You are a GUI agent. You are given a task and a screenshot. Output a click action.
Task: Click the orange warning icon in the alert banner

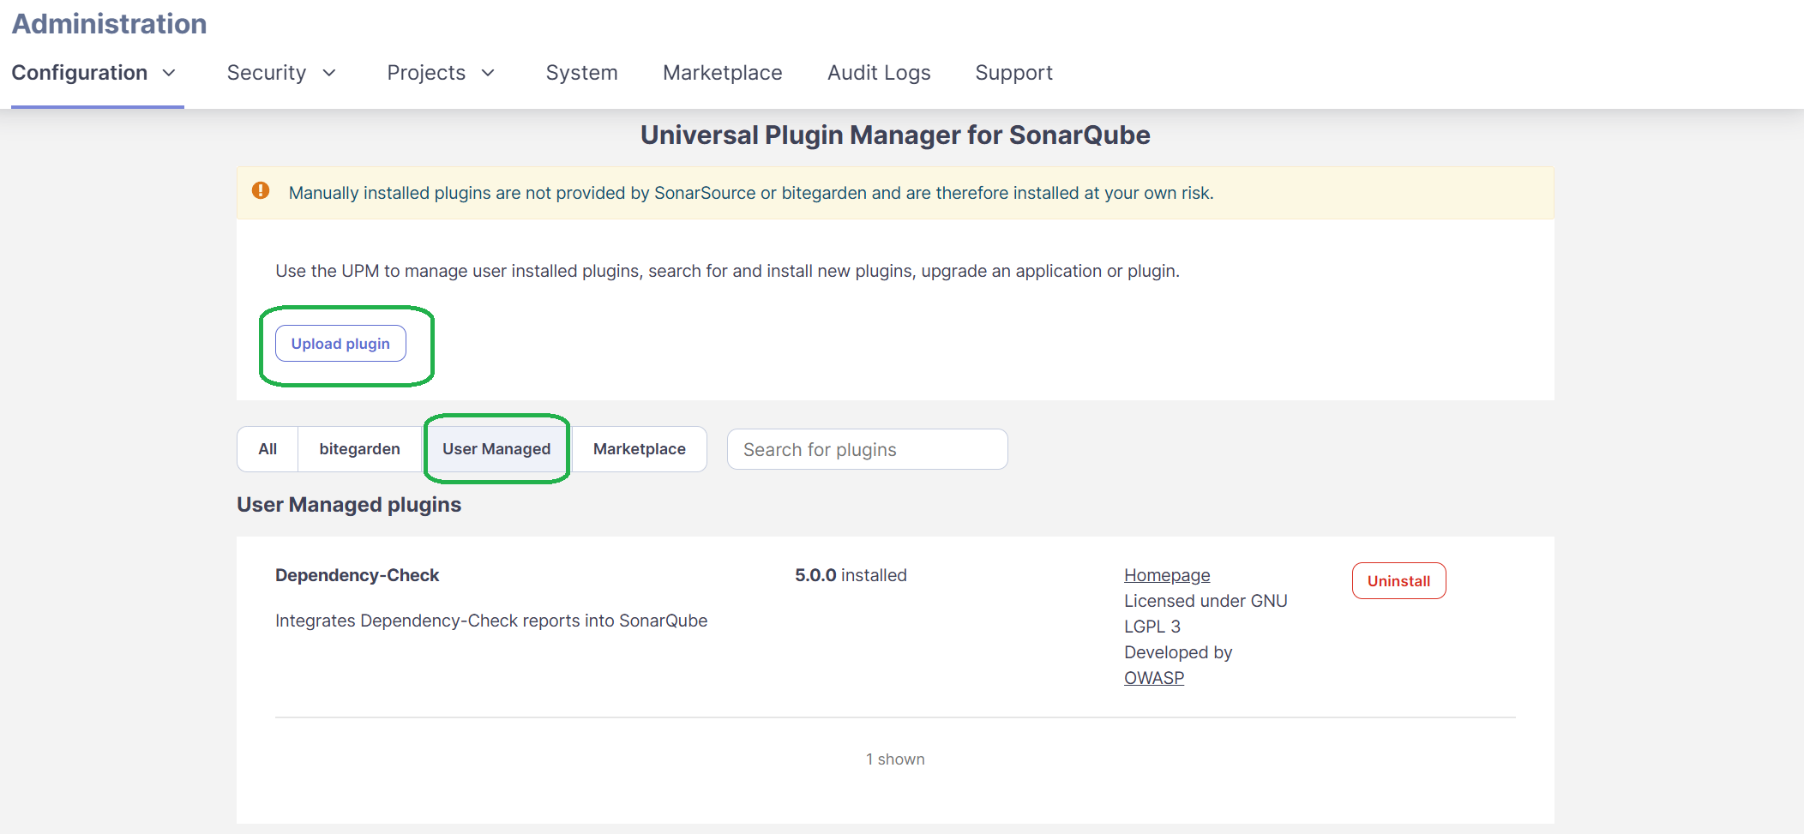pyautogui.click(x=261, y=191)
